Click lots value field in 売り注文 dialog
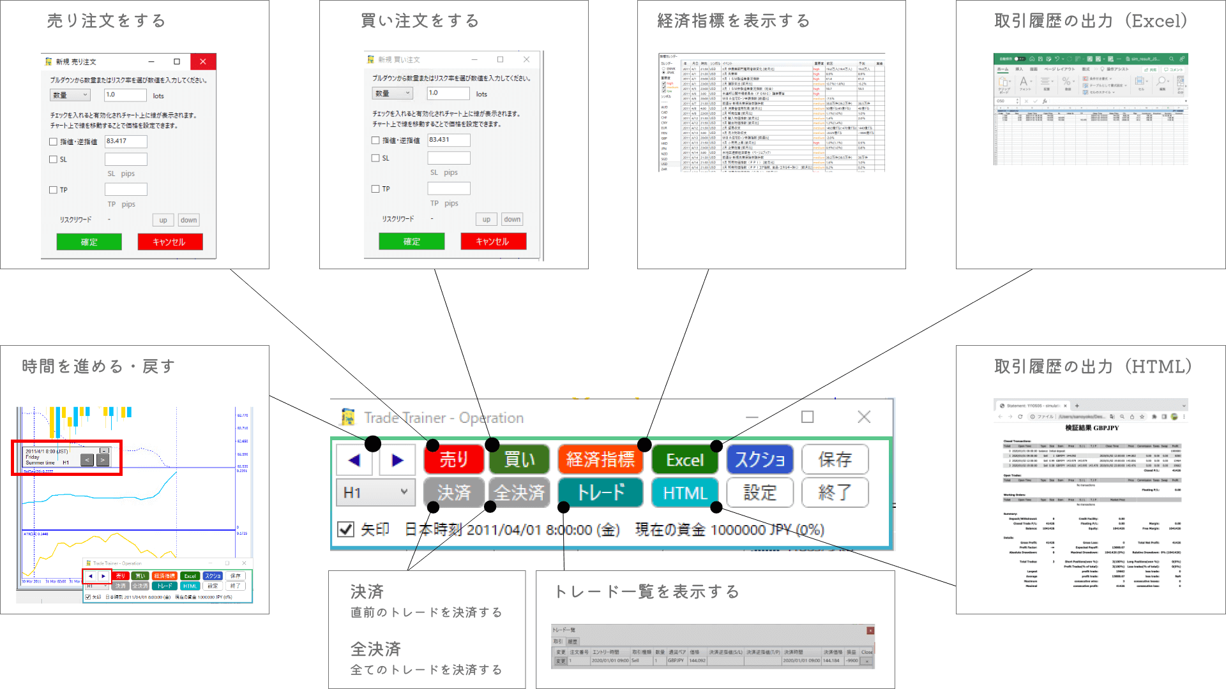Screen dimensions: 1226x689 pyautogui.click(x=126, y=95)
